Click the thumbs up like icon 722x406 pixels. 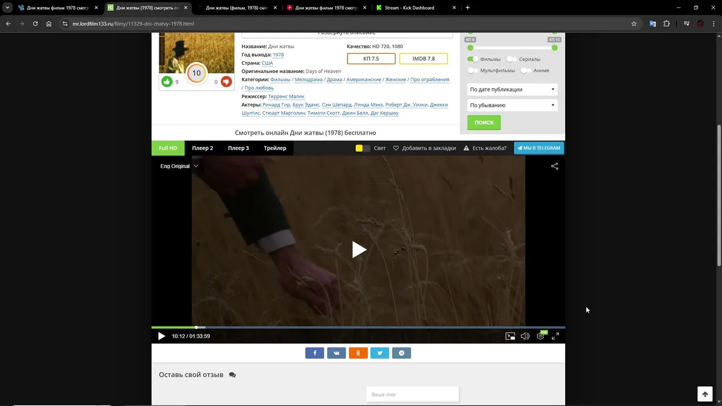tap(167, 82)
